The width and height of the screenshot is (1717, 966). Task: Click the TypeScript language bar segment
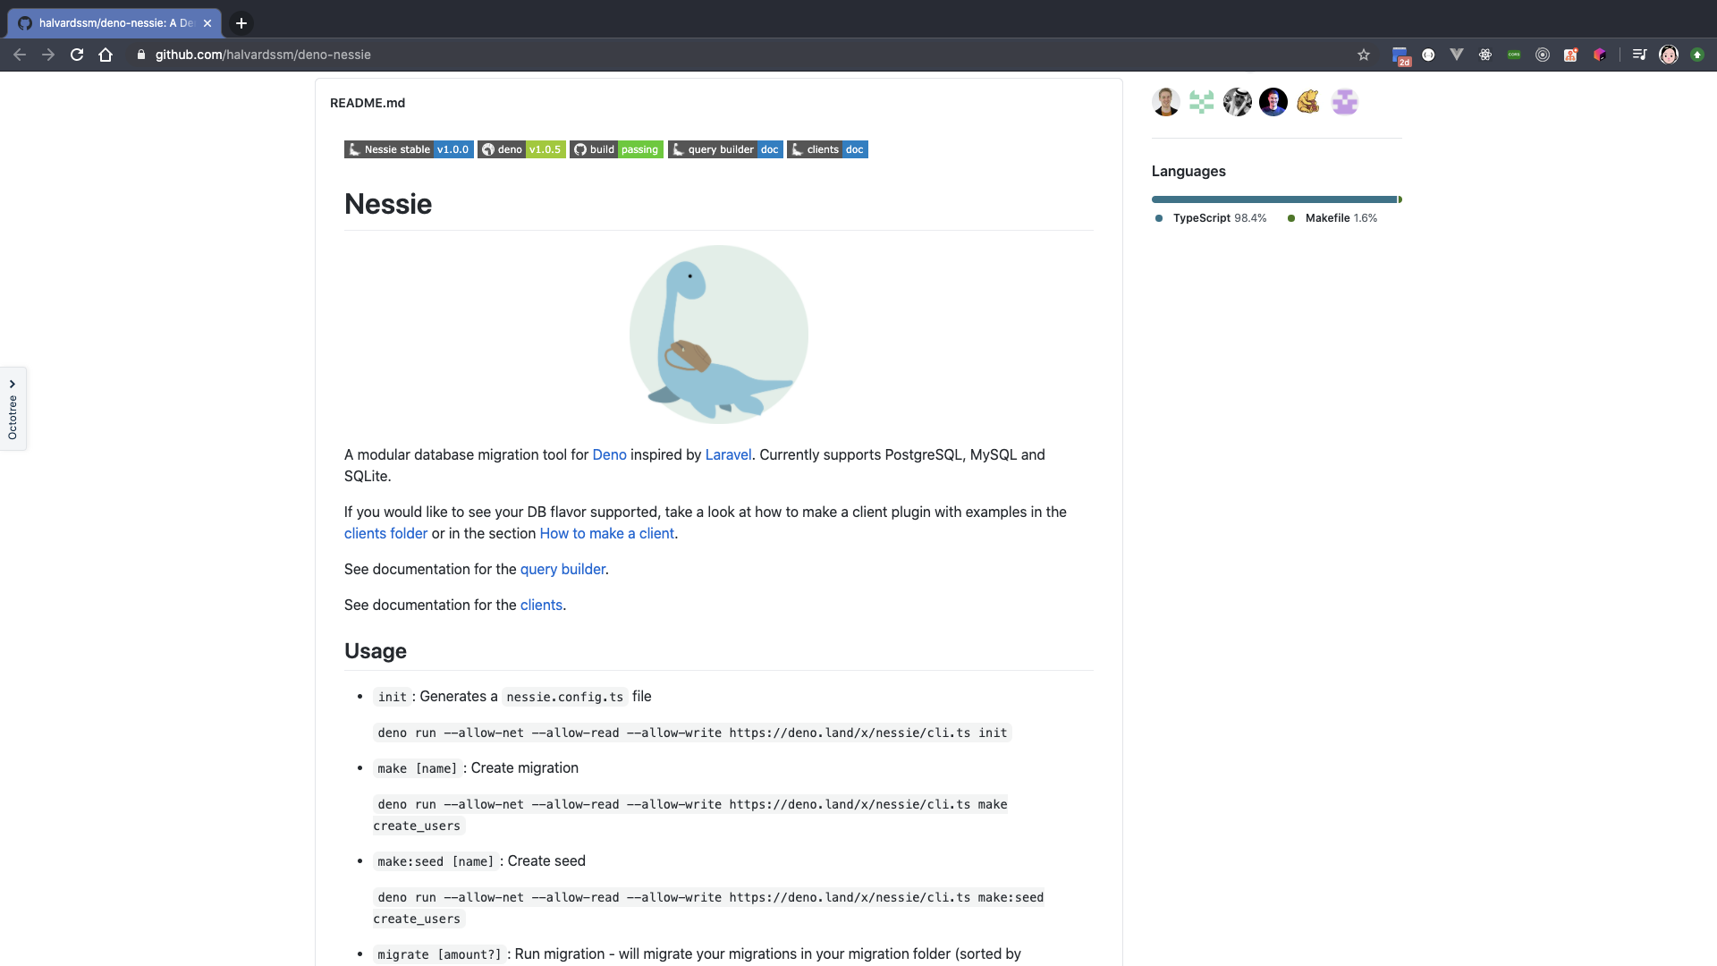coord(1273,199)
